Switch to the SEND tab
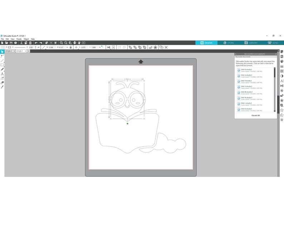 (273, 43)
